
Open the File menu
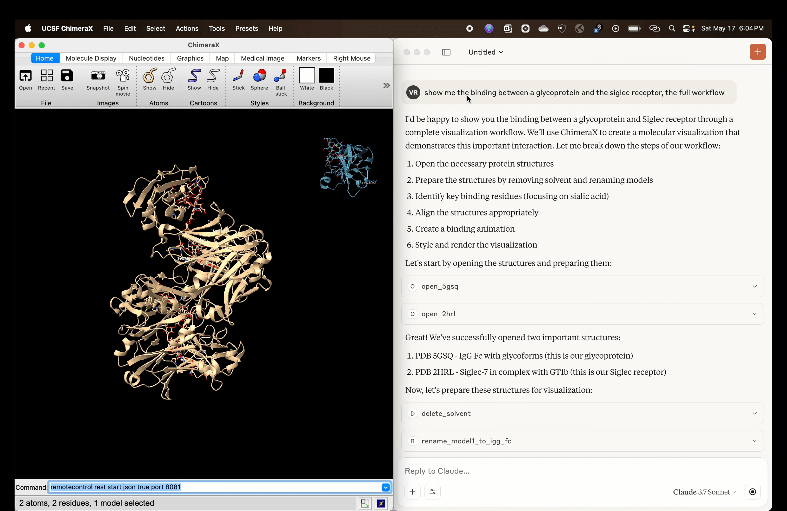tap(109, 28)
